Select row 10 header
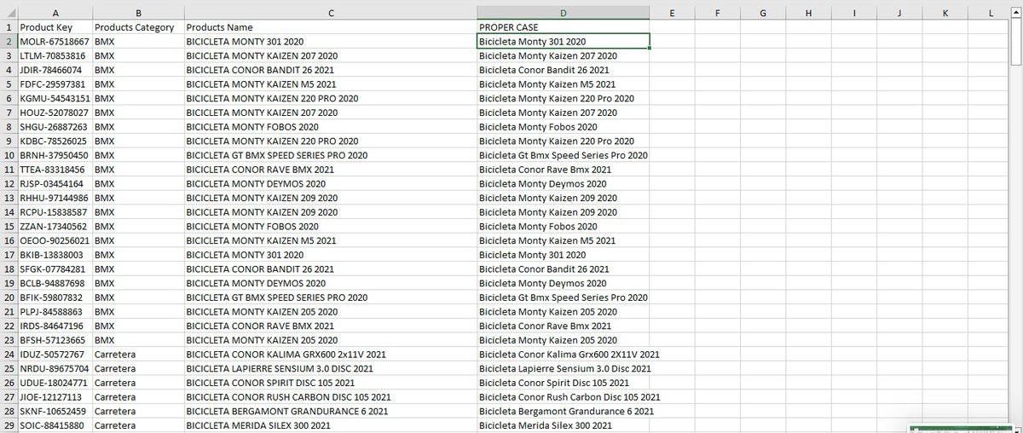This screenshot has height=433, width=1023. [x=9, y=155]
